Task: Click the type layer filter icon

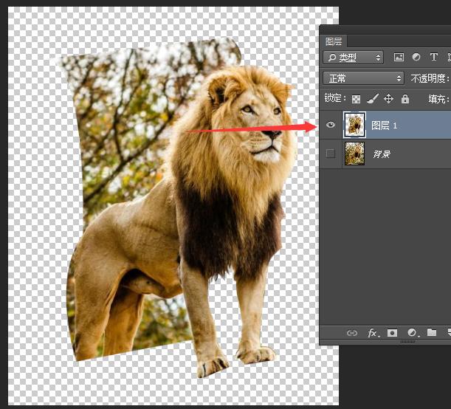Action: click(x=434, y=58)
